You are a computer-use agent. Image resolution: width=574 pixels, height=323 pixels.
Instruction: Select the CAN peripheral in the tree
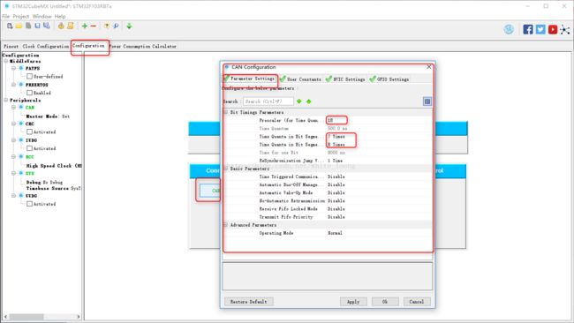(30, 107)
